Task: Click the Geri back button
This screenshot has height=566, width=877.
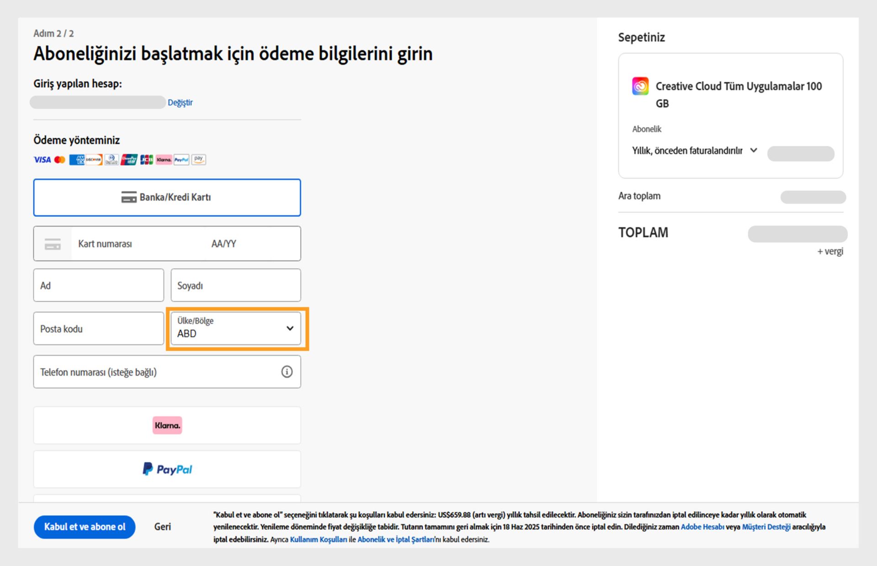Action: point(162,527)
